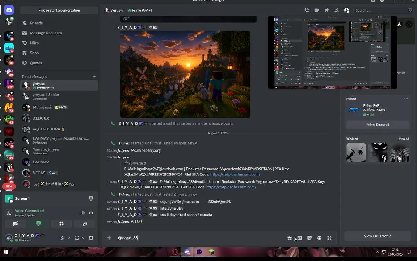Disconnect from voice call

(x=91, y=212)
